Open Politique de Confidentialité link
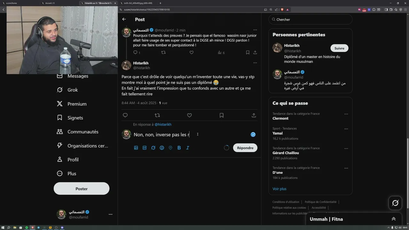 (320, 202)
